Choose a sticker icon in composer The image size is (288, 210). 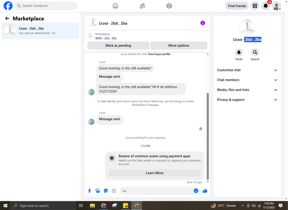(x=106, y=191)
